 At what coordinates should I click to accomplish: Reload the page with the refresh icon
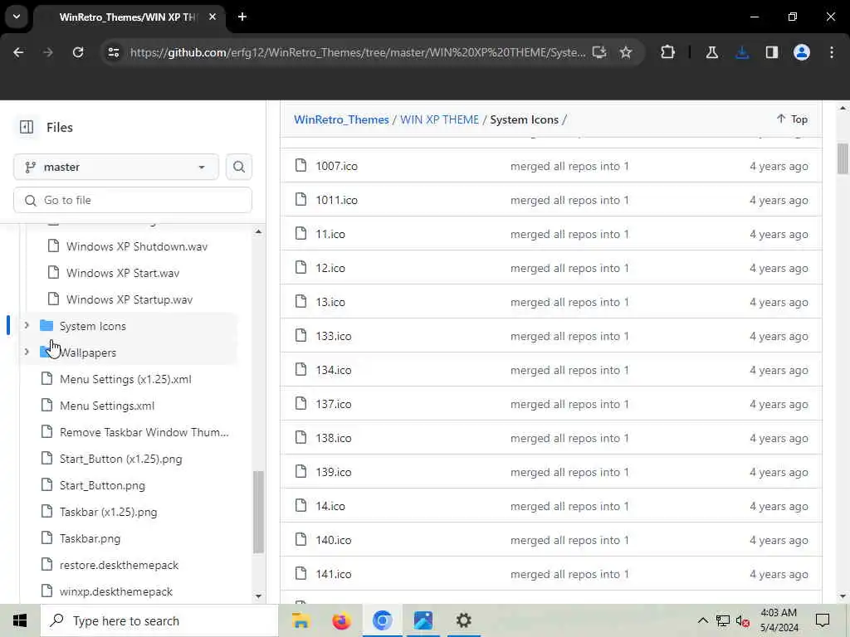coord(78,52)
